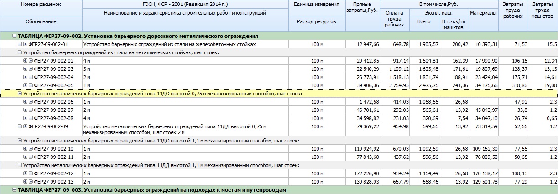Collapse the 11ДД высотой 1,1 м group
This screenshot has height=194, width=558.
20,165
